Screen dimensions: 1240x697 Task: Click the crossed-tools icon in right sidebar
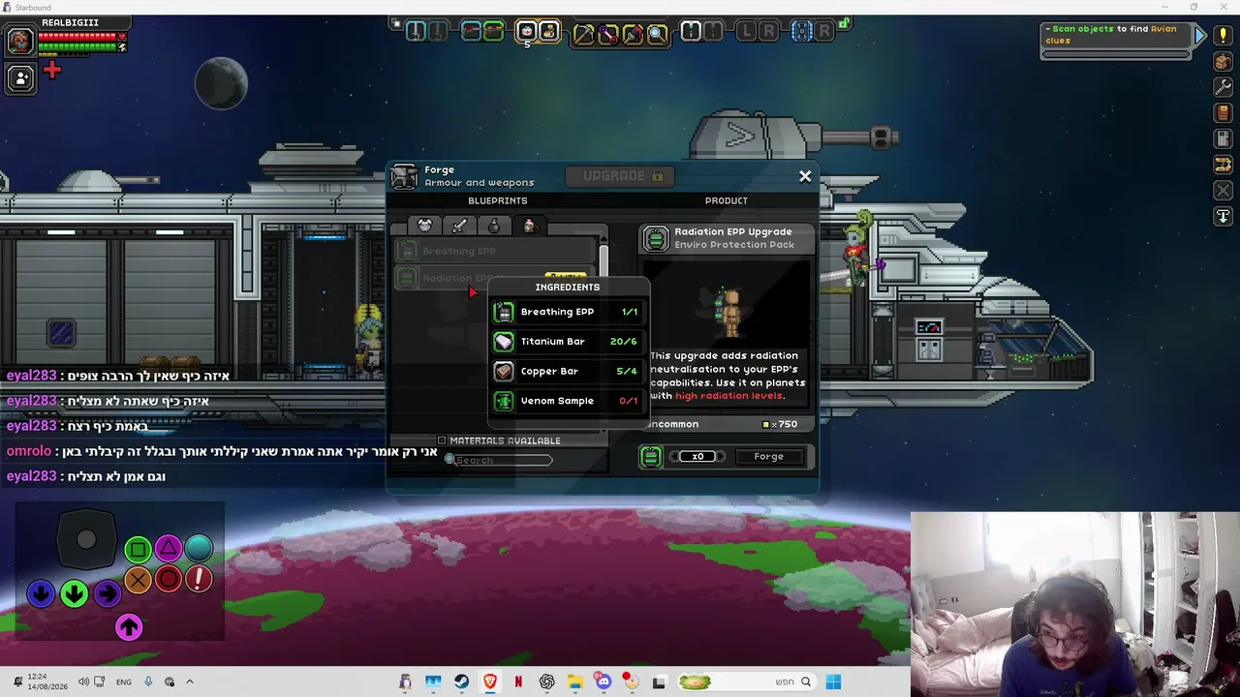(1224, 191)
